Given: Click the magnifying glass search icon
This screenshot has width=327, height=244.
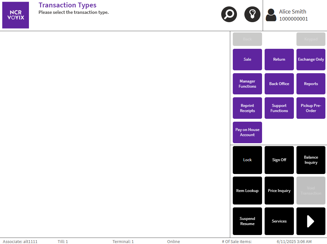Looking at the screenshot, I should point(229,14).
